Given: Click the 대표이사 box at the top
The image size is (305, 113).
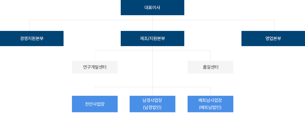Looking at the screenshot, I should (x=152, y=8).
